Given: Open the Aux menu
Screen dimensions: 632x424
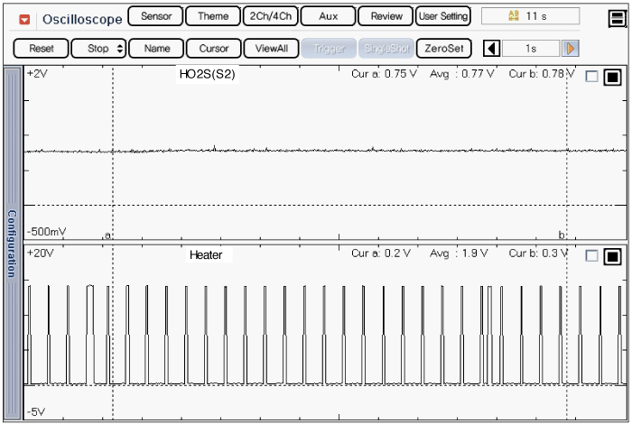Looking at the screenshot, I should (x=328, y=16).
